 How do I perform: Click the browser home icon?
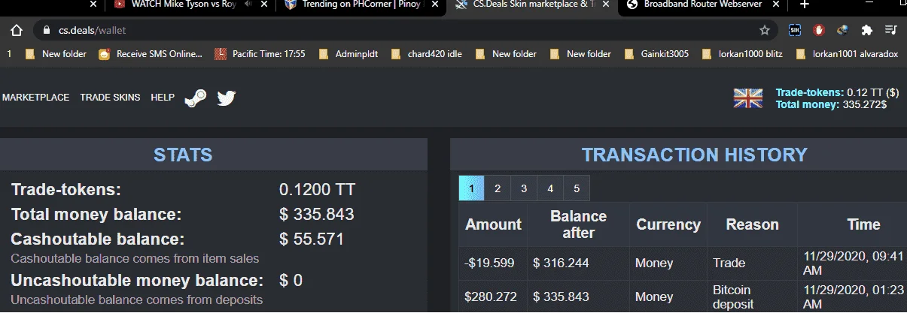coord(16,30)
